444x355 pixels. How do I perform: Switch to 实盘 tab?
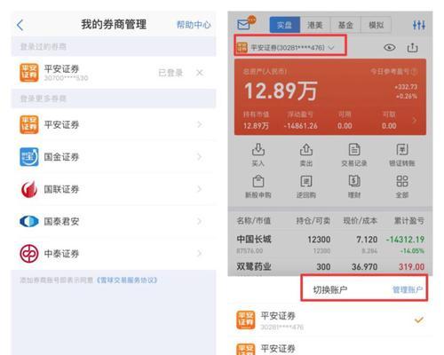pyautogui.click(x=285, y=25)
